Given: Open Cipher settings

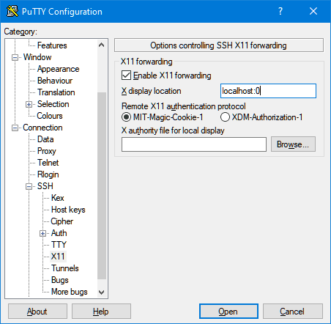Looking at the screenshot, I should coord(62,221).
